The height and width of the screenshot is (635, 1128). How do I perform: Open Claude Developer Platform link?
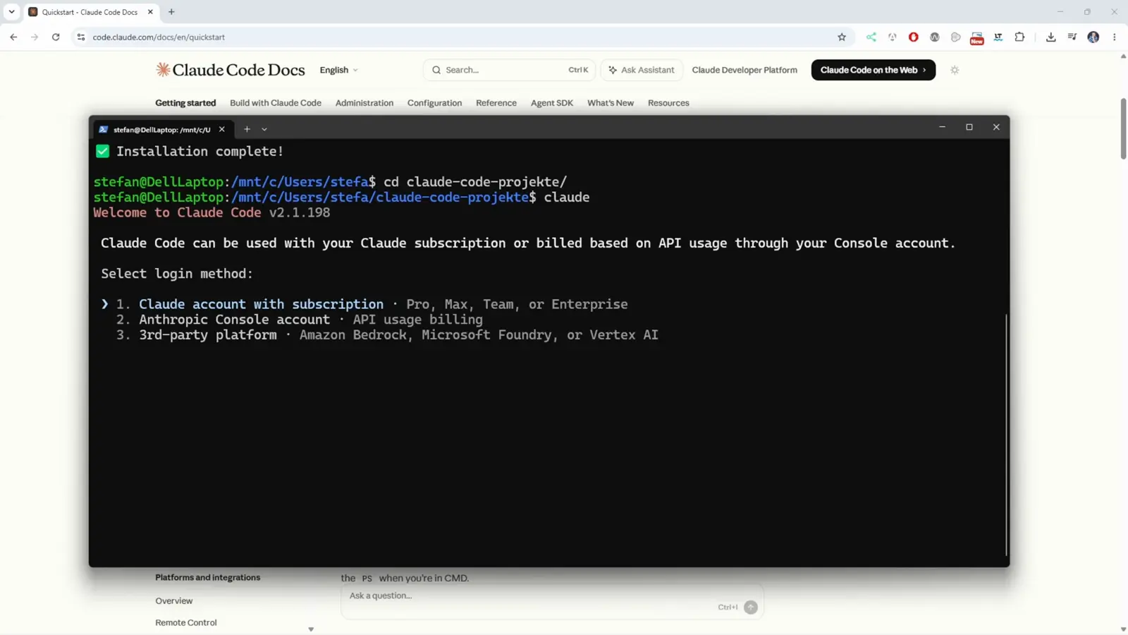[744, 70]
